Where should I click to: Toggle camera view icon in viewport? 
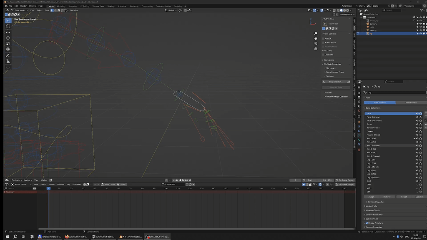pos(316,43)
